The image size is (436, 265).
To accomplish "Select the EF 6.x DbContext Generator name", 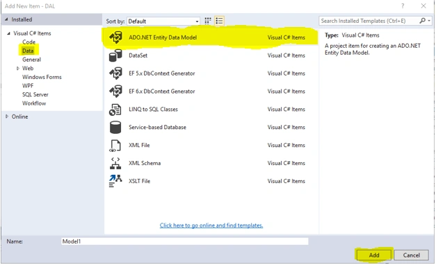I will (162, 92).
